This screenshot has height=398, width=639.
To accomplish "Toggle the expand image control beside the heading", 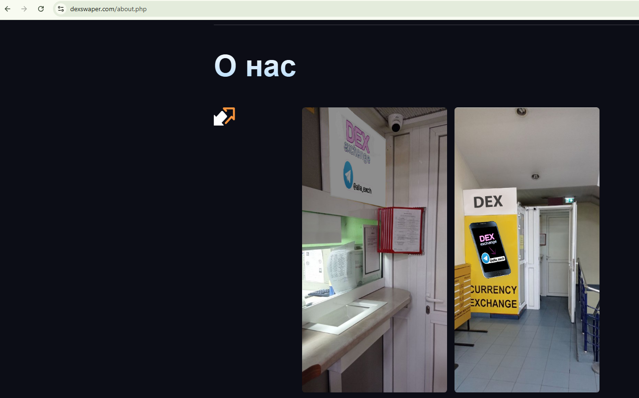I will [224, 116].
